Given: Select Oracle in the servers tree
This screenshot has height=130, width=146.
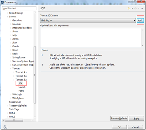Looking at the screenshot, I should [x=16, y=46].
